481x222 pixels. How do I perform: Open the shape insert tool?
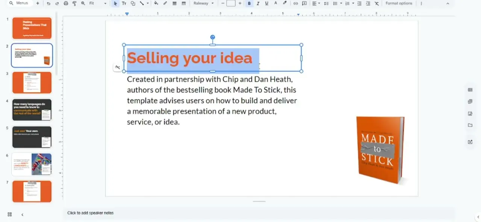coord(133,3)
